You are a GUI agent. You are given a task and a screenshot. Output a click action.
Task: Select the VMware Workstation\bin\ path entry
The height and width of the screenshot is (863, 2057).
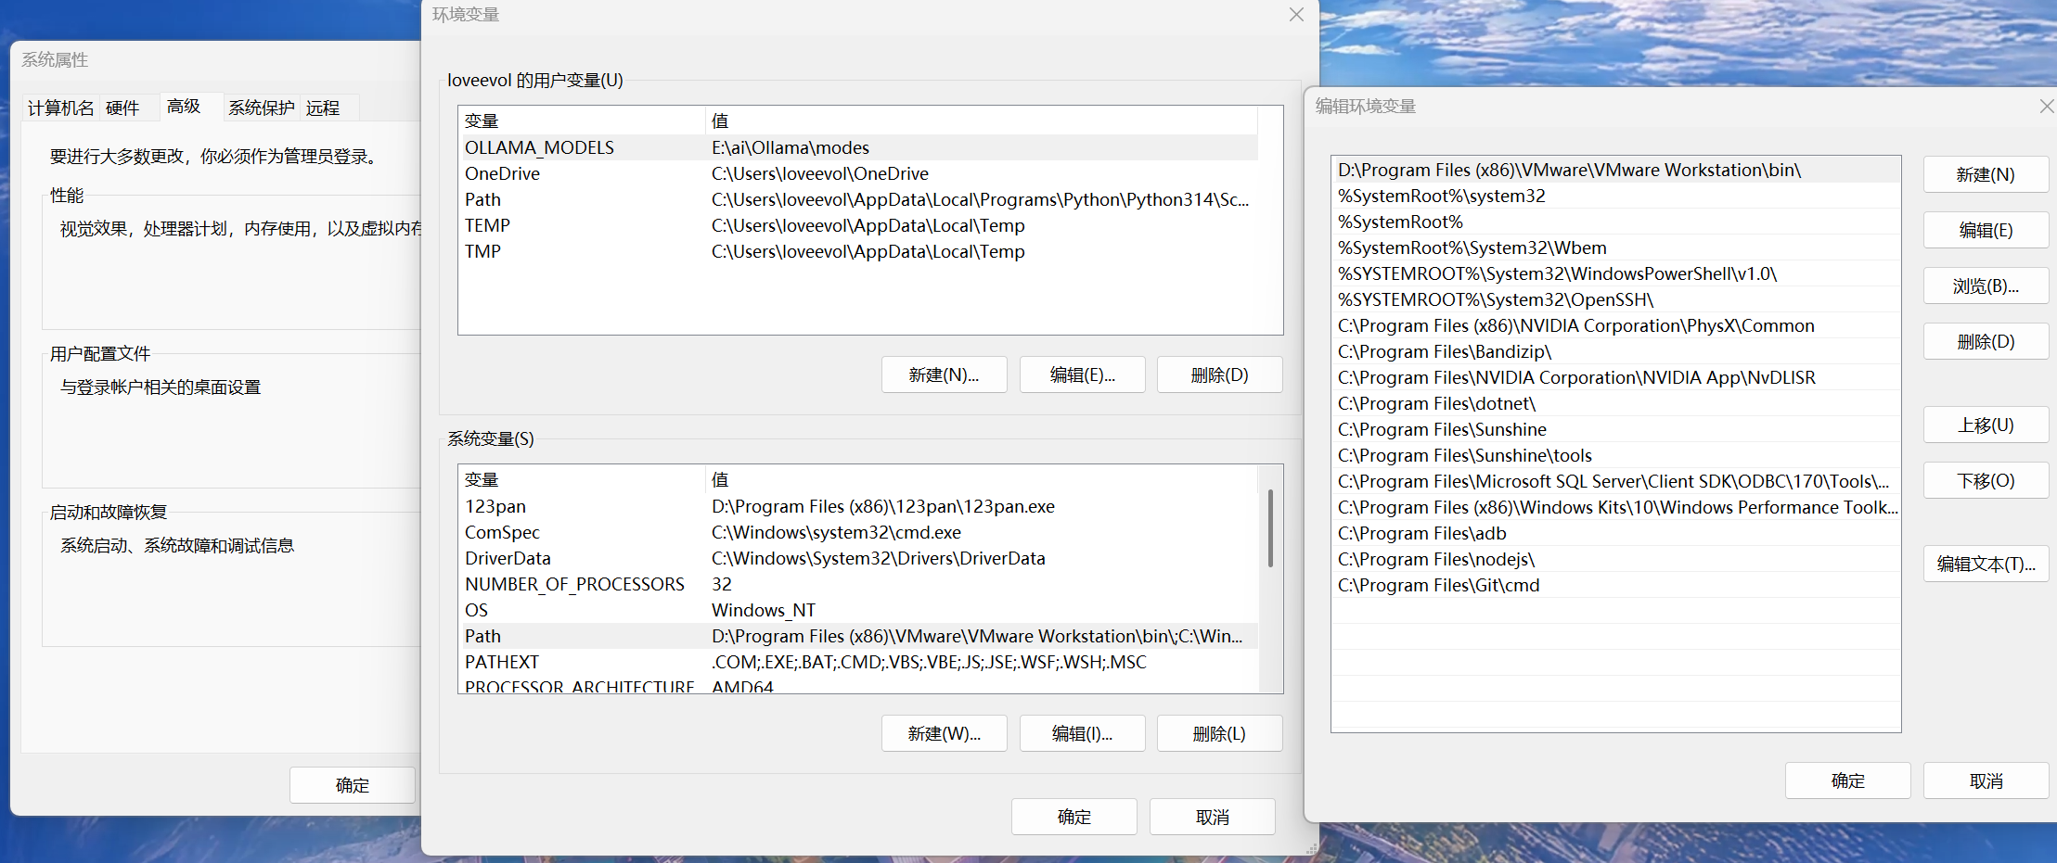tap(1615, 170)
